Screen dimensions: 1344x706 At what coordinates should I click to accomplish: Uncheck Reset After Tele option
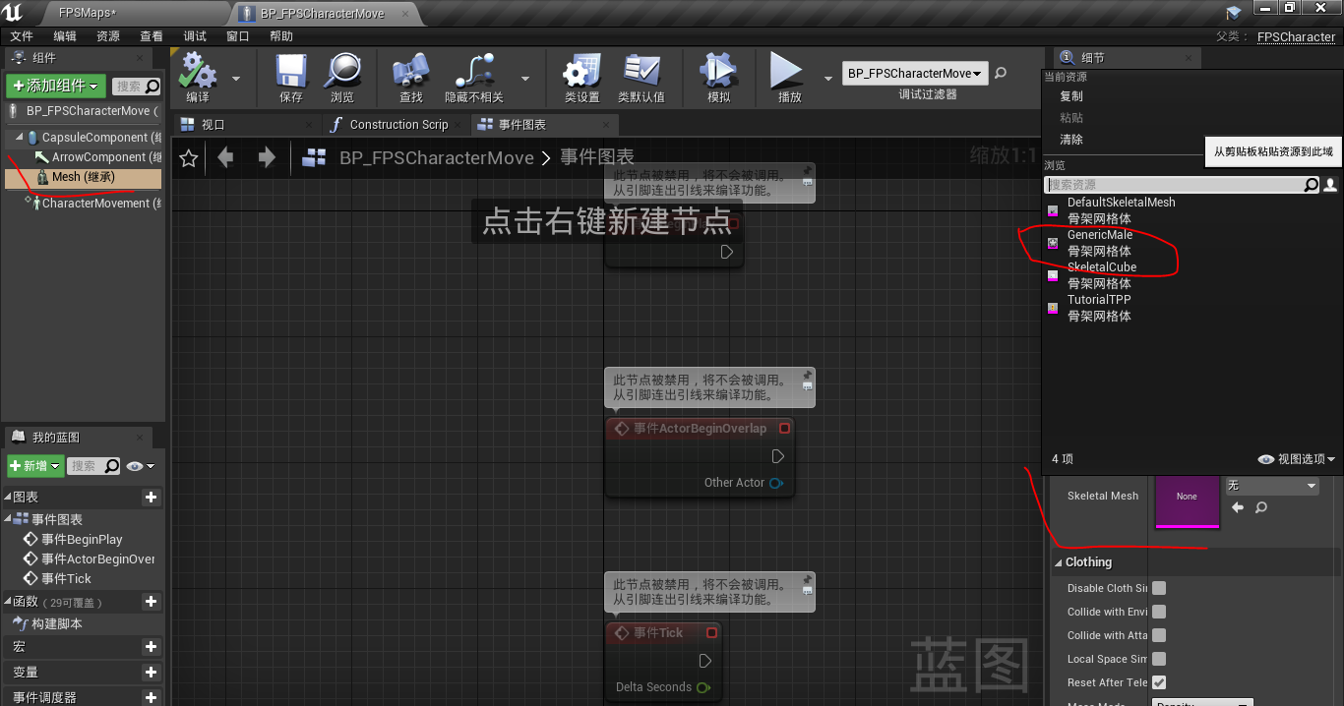1158,682
